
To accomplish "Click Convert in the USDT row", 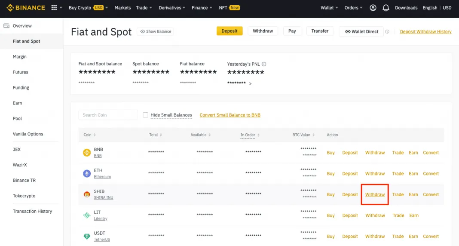I will click(431, 237).
